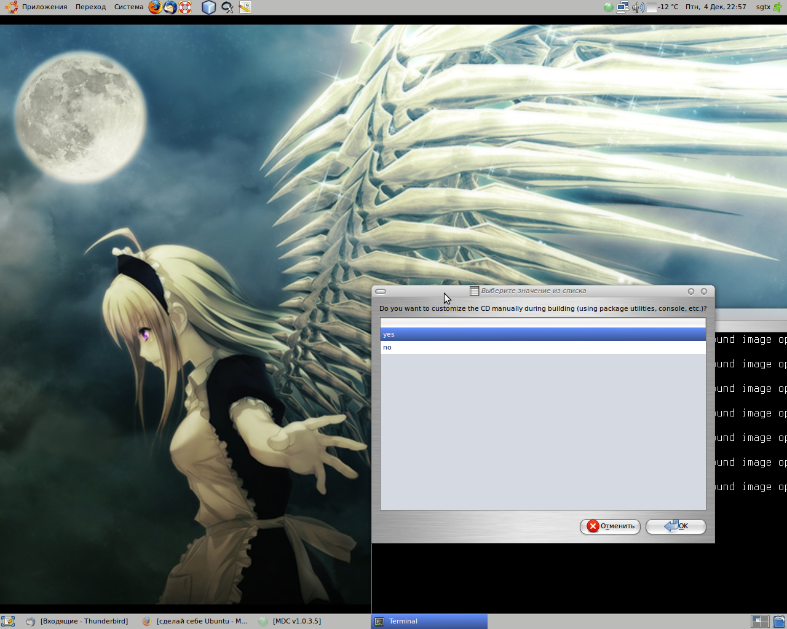Click the OK button
The height and width of the screenshot is (629, 787).
[x=676, y=526]
